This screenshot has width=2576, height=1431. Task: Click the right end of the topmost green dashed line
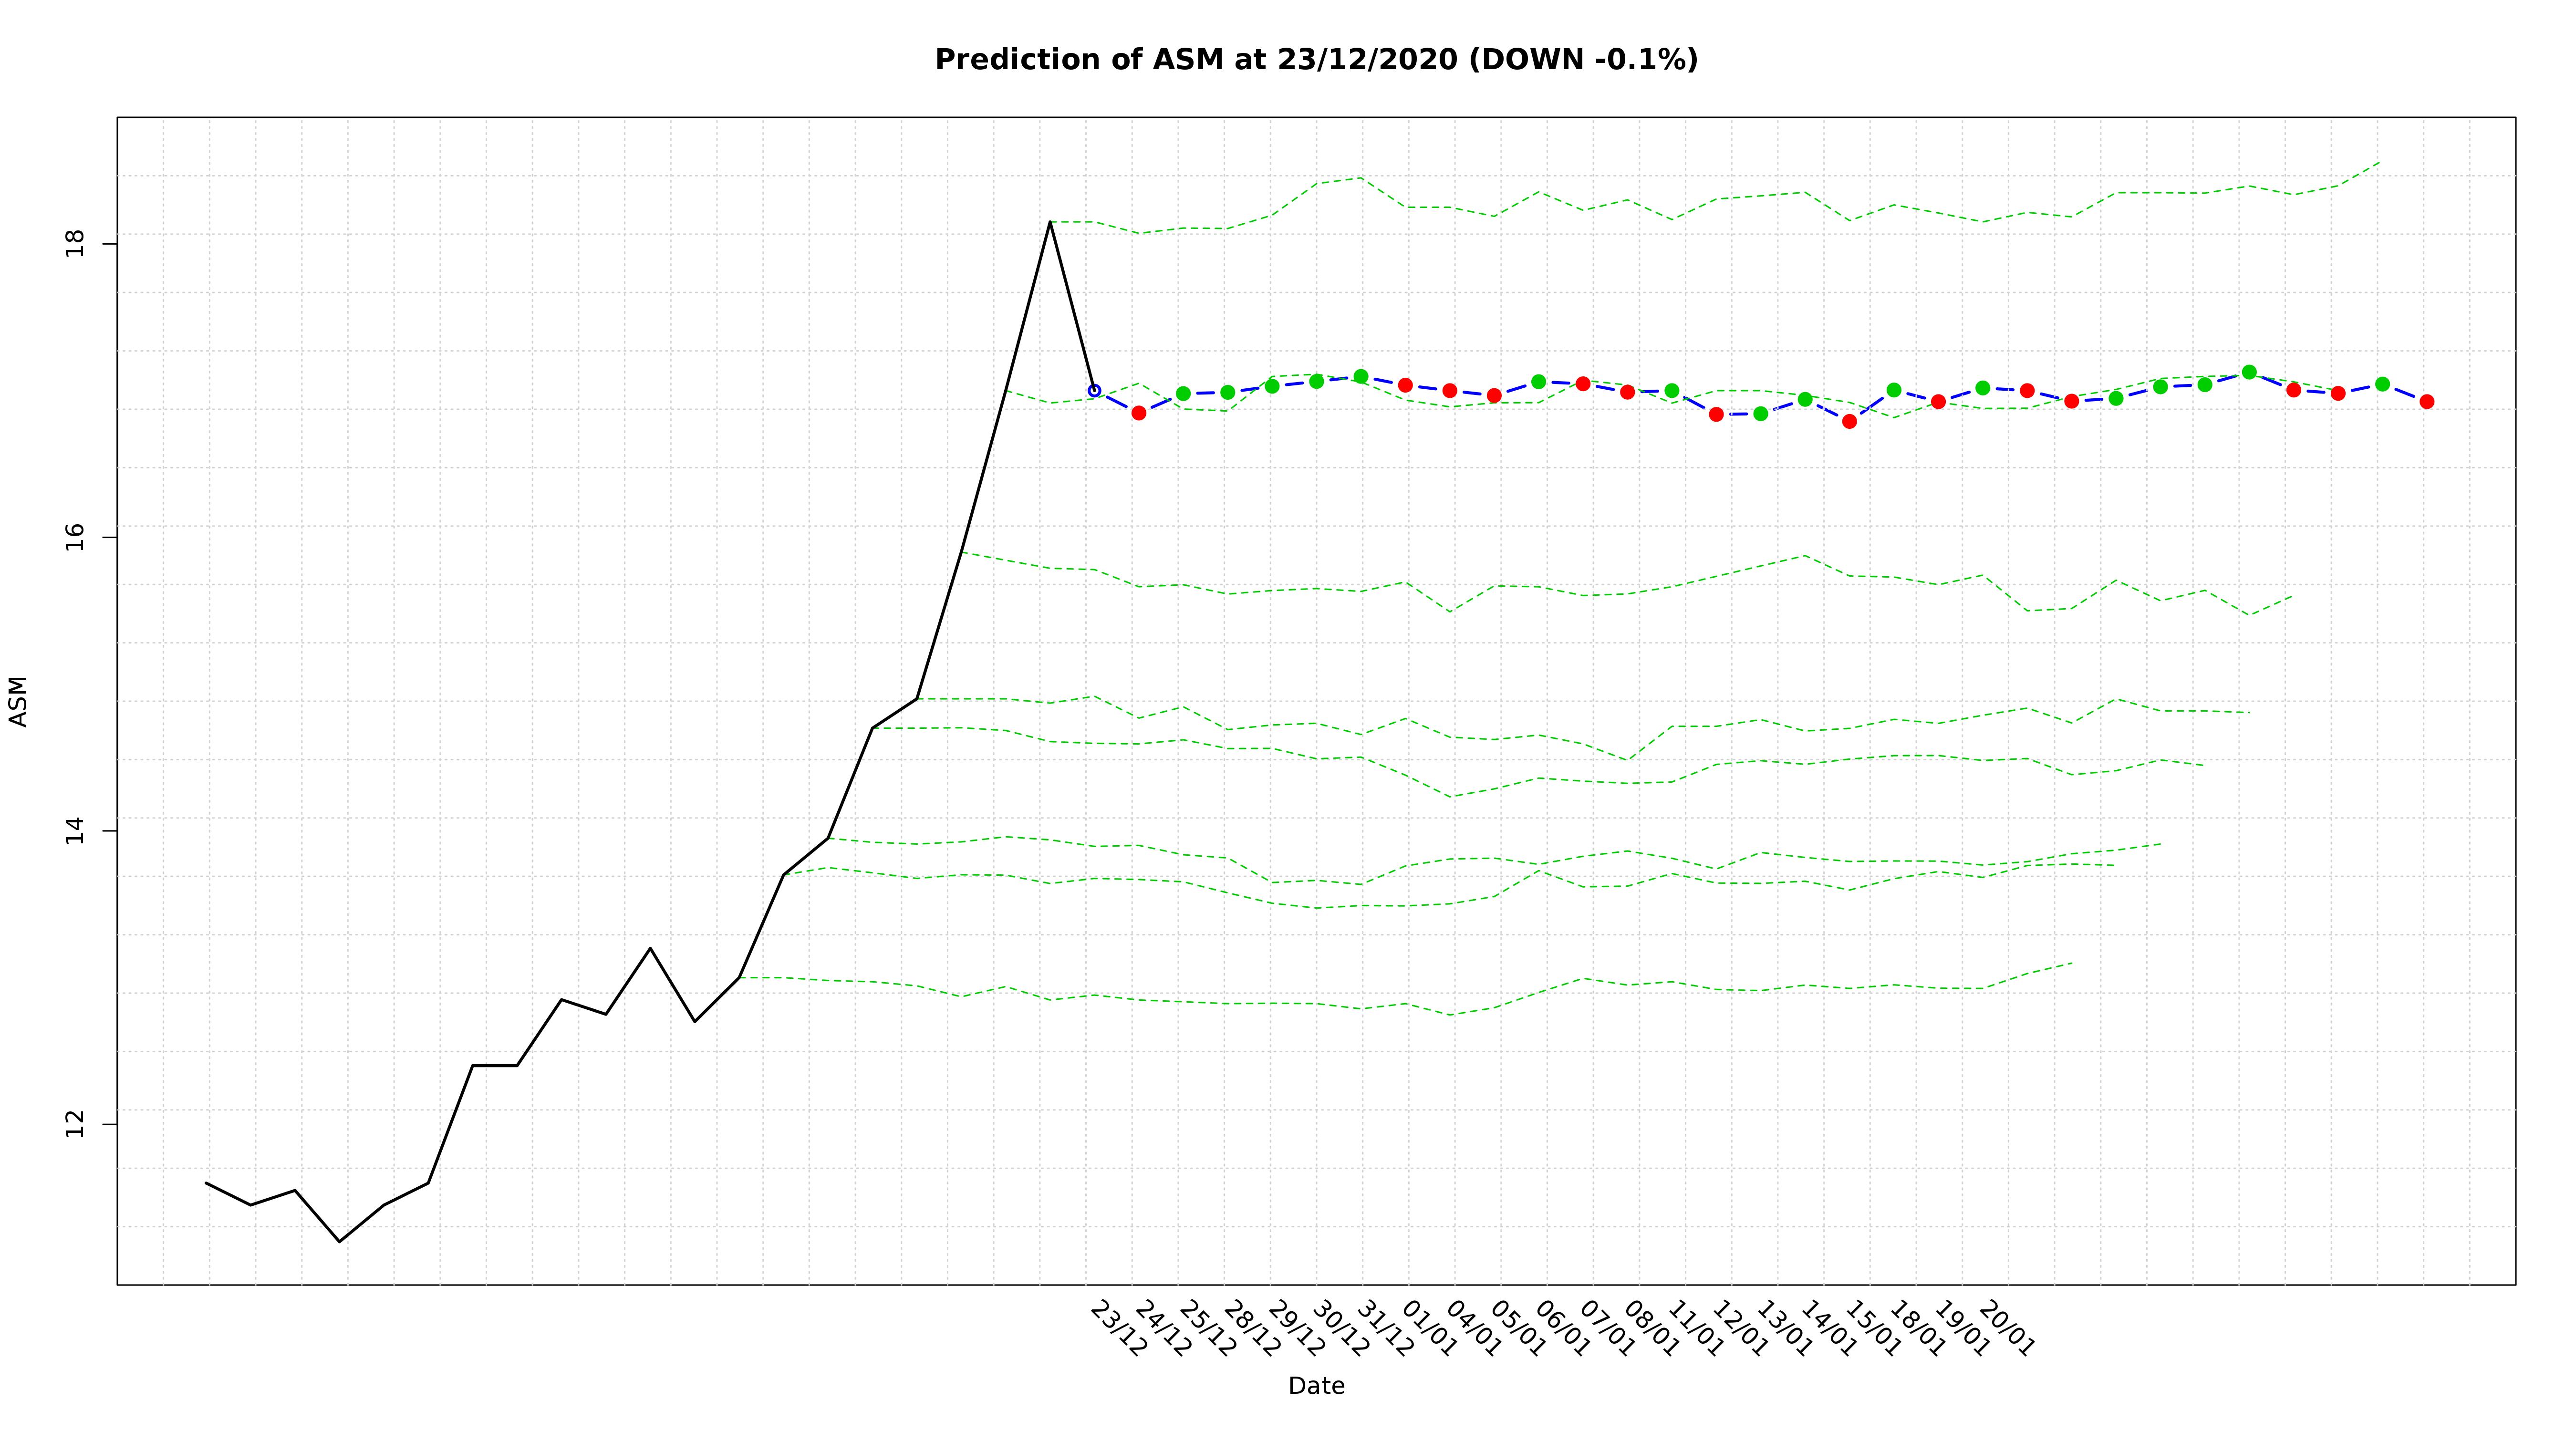[x=2380, y=162]
